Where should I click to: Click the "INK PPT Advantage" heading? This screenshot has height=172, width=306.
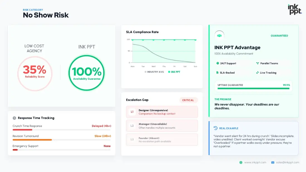(237, 48)
